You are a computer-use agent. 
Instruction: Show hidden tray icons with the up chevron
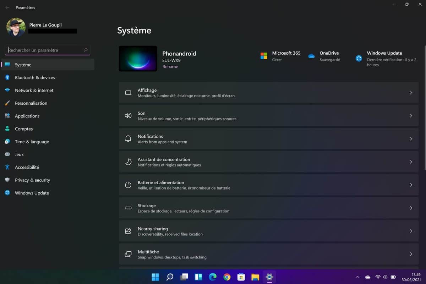click(357, 277)
